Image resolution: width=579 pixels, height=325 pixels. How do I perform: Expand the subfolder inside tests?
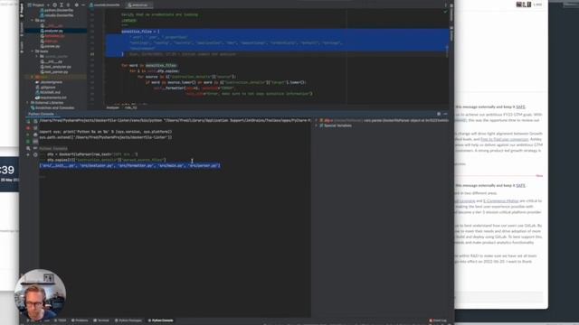click(37, 57)
